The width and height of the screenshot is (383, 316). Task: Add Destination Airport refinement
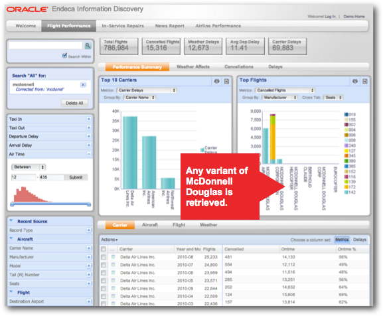click(x=89, y=301)
